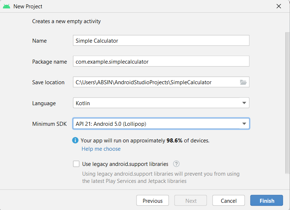
Task: Open the Language dropdown
Action: point(161,103)
